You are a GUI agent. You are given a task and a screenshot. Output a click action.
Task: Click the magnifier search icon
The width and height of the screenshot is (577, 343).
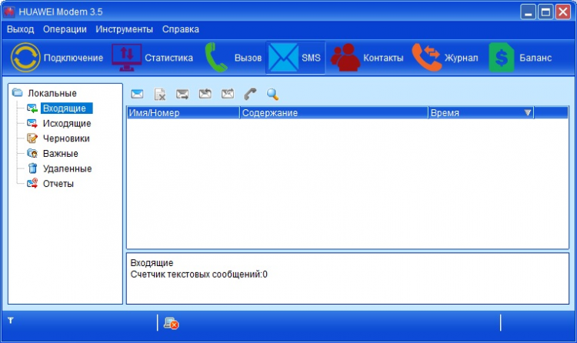tap(272, 95)
